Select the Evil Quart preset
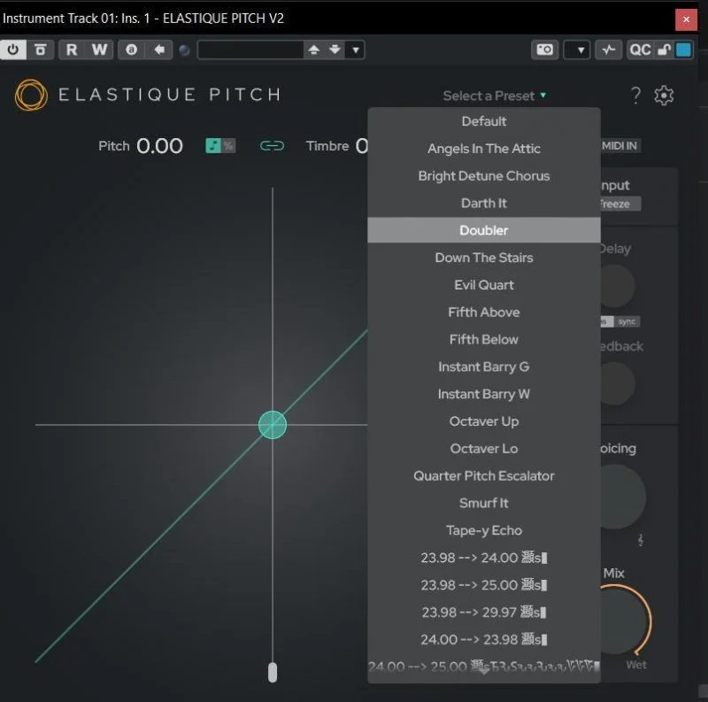708x702 pixels. point(484,284)
